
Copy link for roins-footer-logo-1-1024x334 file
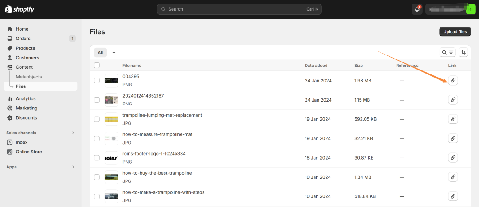tap(453, 157)
